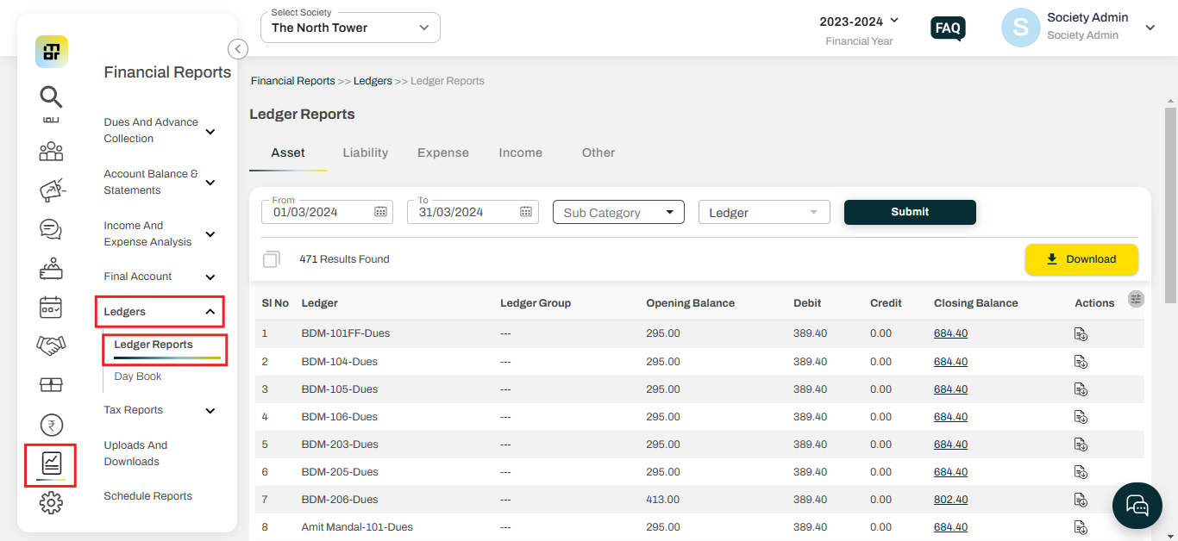1178x541 pixels.
Task: Expand the Tax Reports section
Action: coord(159,410)
